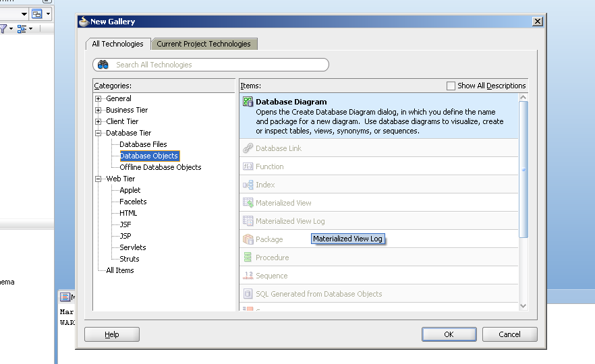Collapse the Database Tier node
The height and width of the screenshot is (364, 595).
(x=98, y=133)
